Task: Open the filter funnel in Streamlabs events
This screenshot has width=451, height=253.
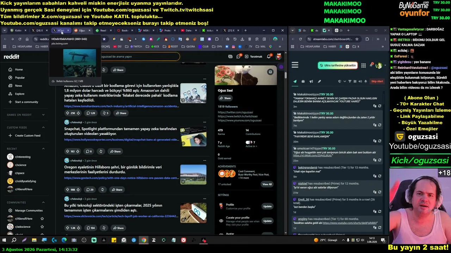Action: [x=350, y=82]
